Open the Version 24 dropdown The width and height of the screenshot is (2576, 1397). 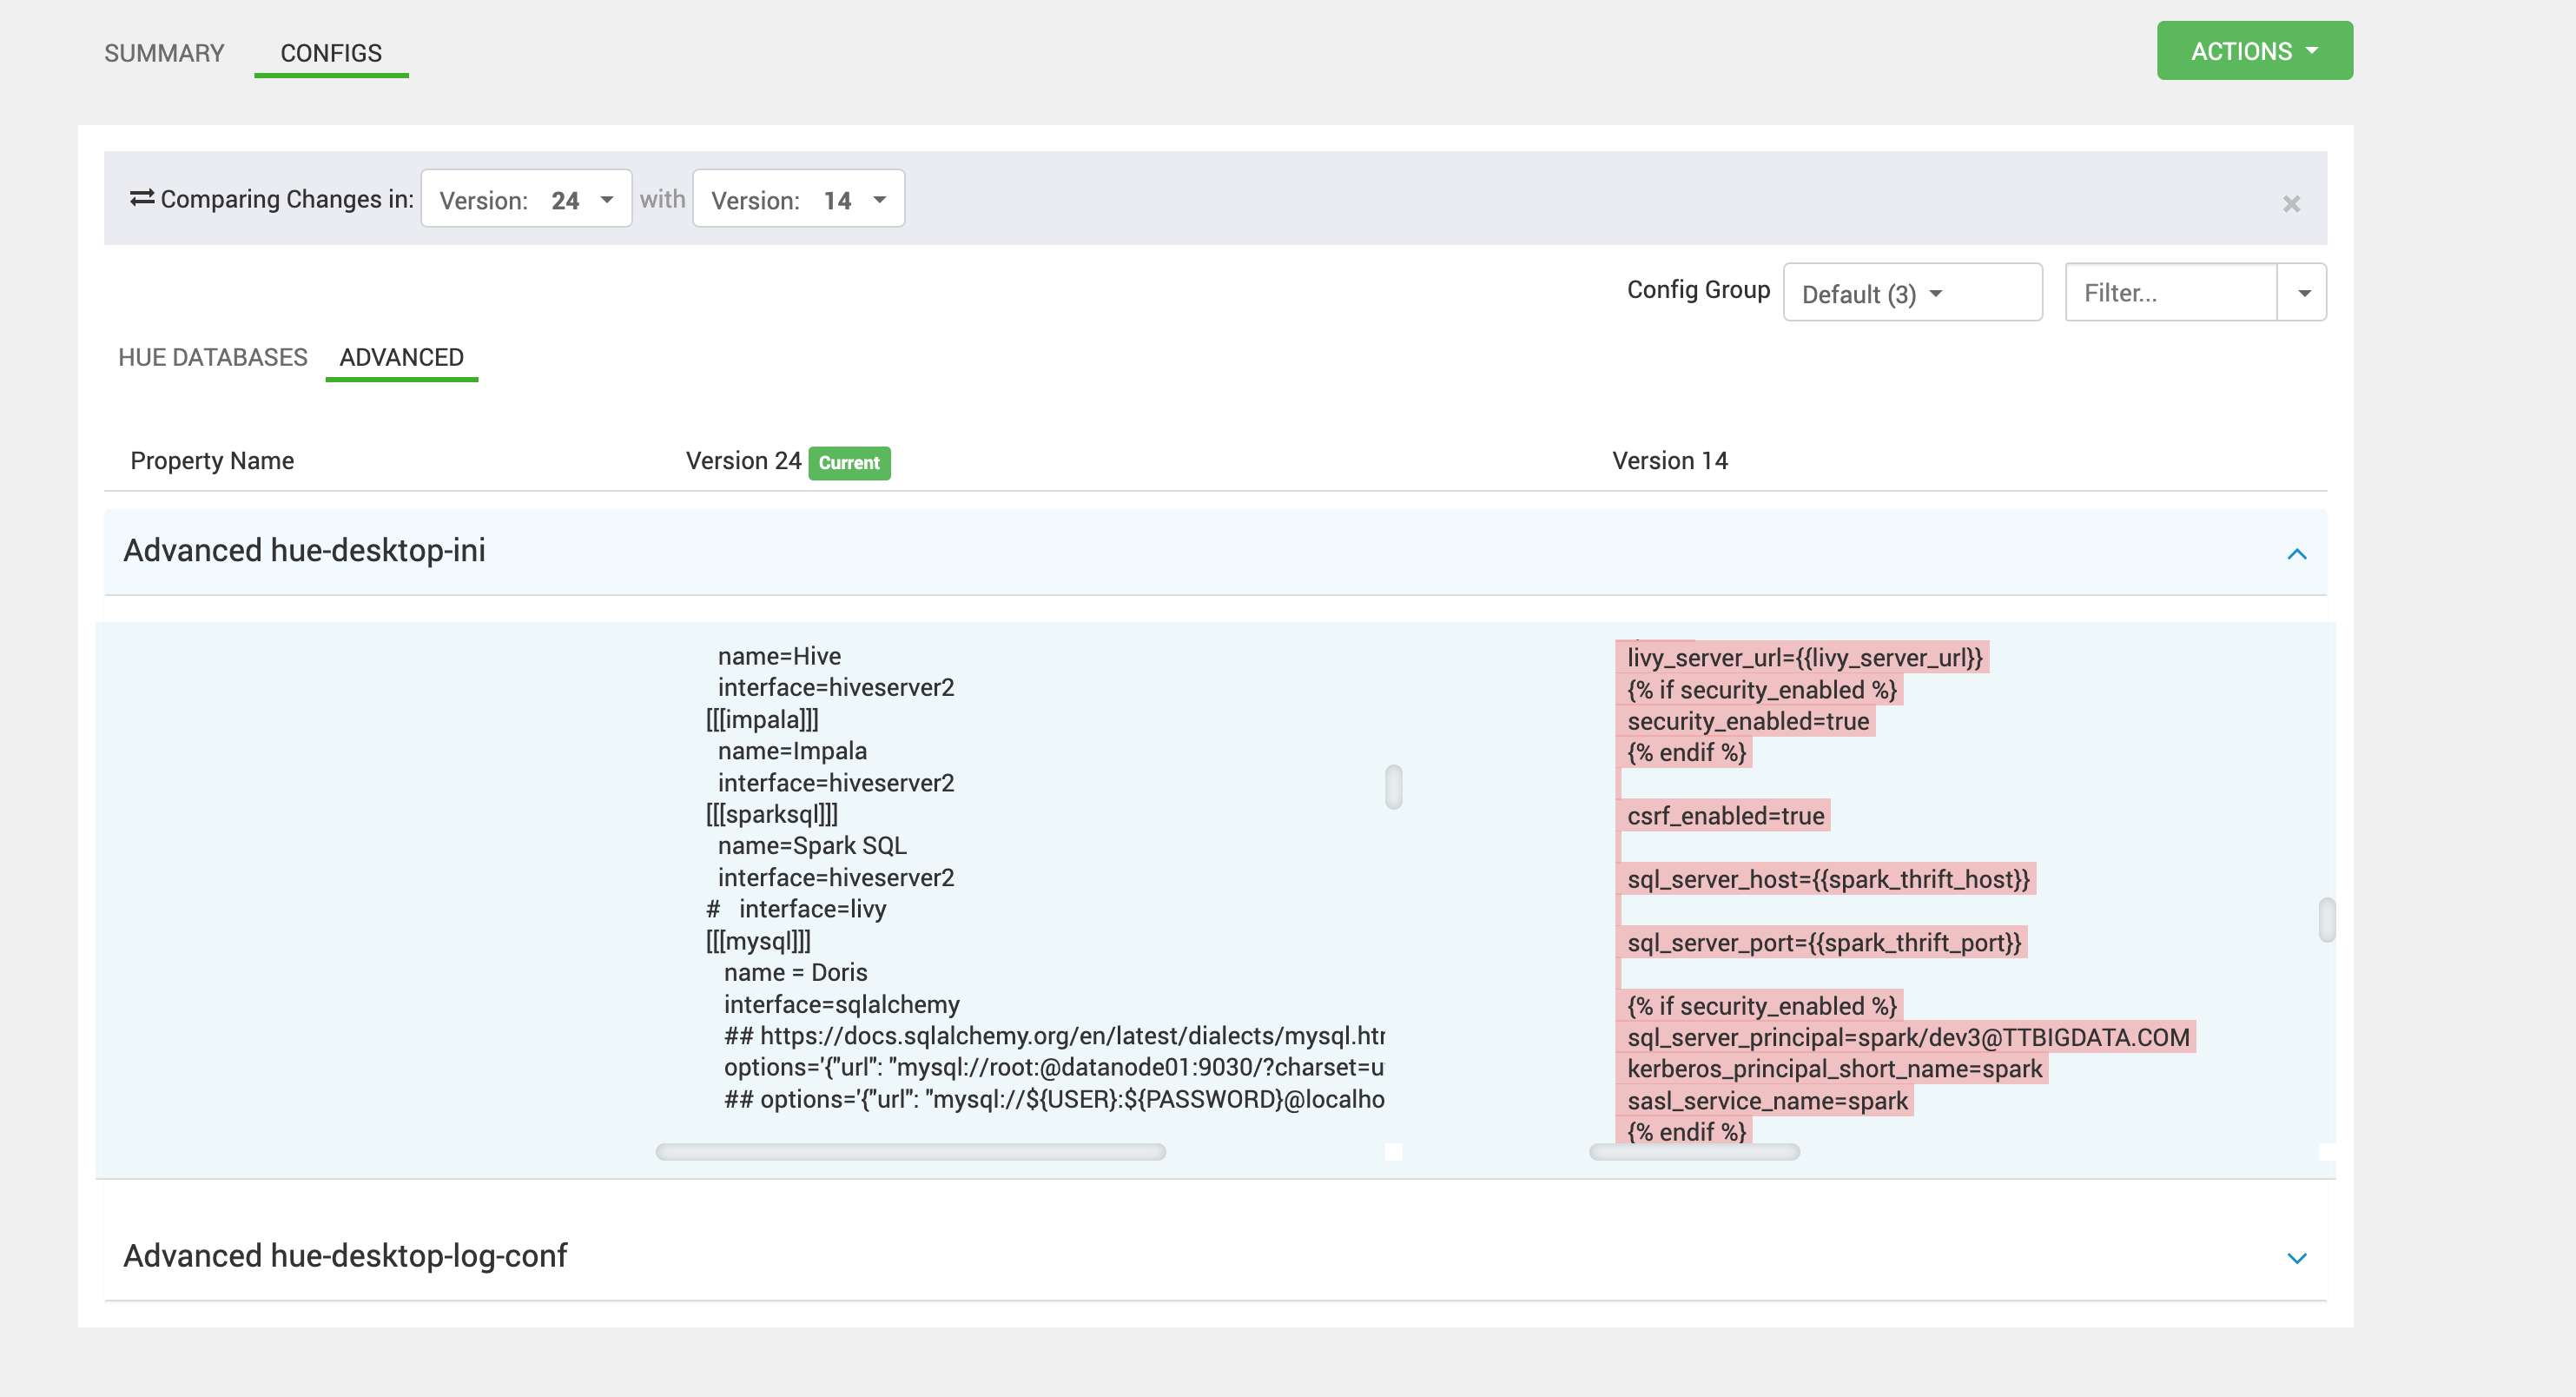pyautogui.click(x=526, y=200)
